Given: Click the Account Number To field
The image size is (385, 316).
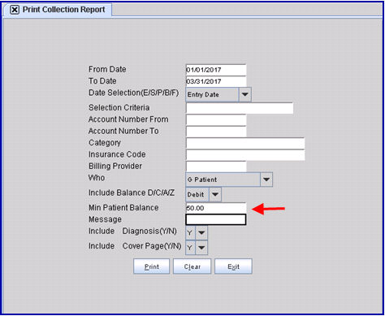Looking at the screenshot, I should tap(216, 132).
